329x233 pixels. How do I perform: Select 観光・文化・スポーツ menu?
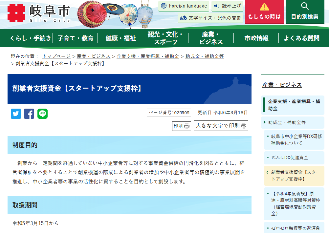(165, 38)
